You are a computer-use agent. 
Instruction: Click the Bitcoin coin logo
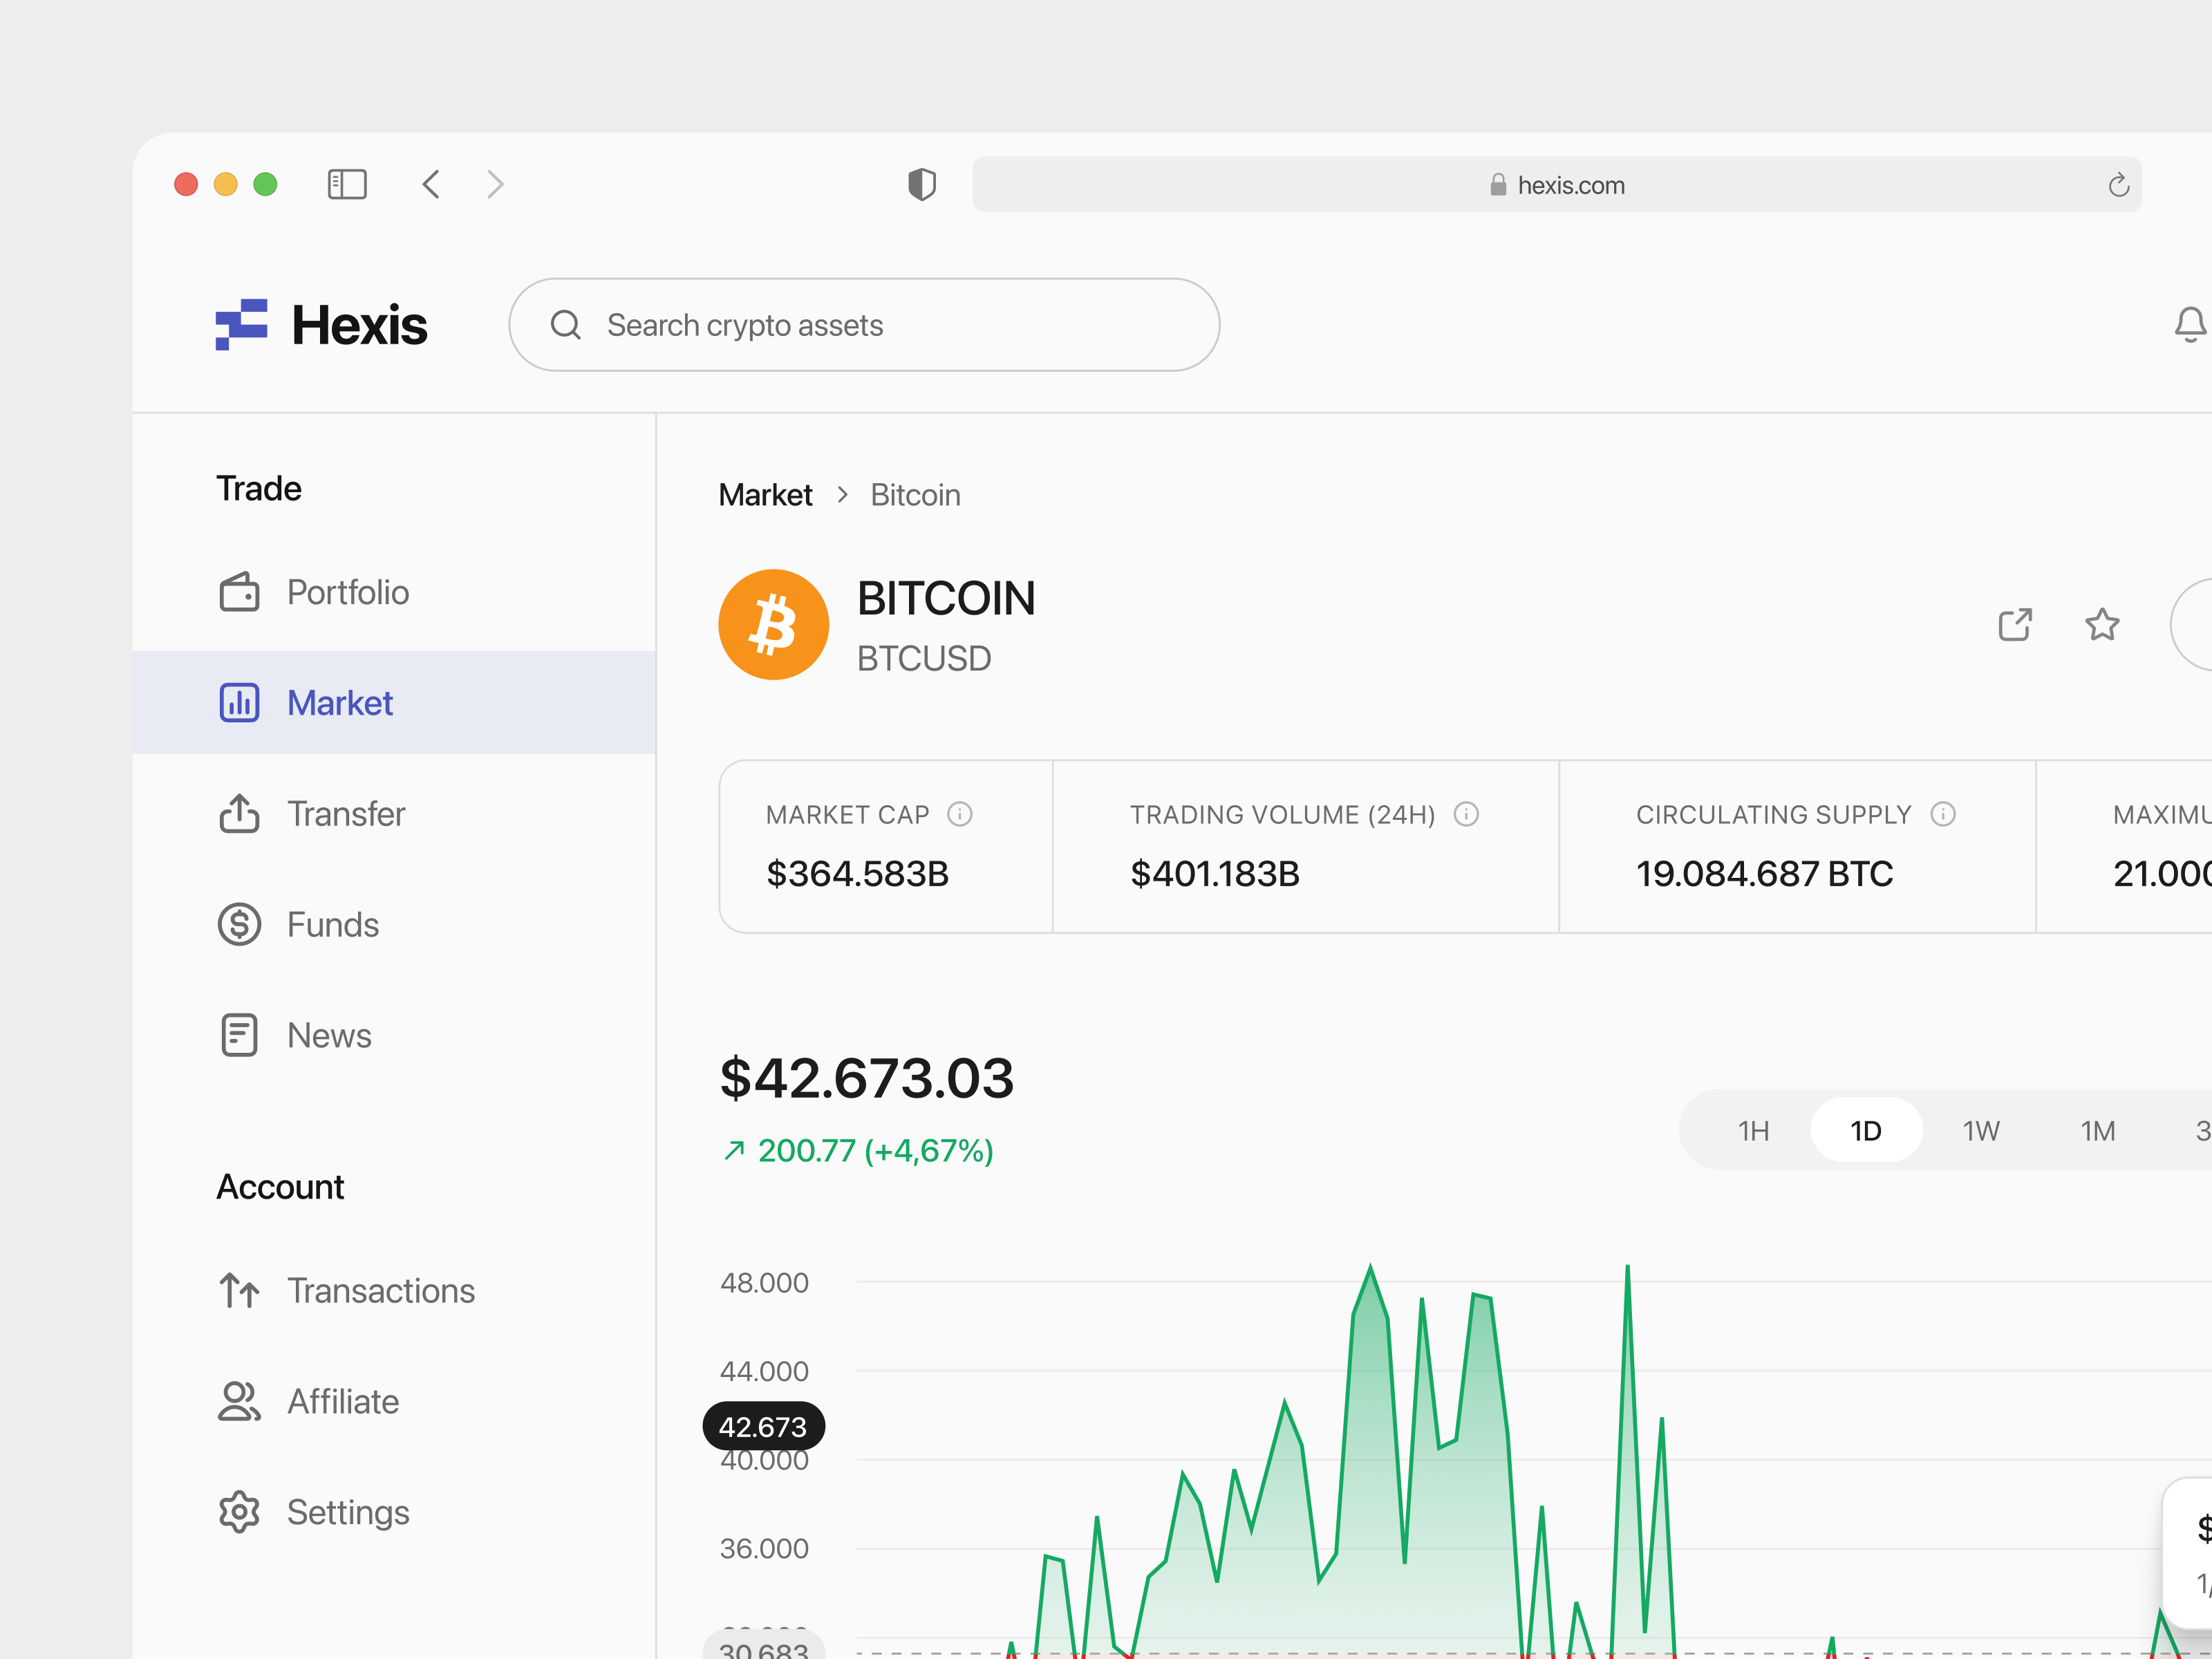[x=773, y=625]
